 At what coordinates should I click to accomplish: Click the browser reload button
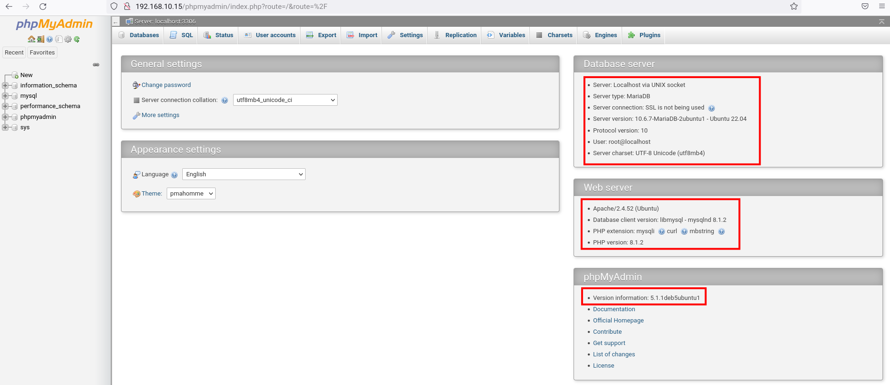(x=43, y=7)
